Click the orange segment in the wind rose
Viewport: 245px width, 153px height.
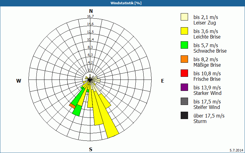(x=72, y=106)
